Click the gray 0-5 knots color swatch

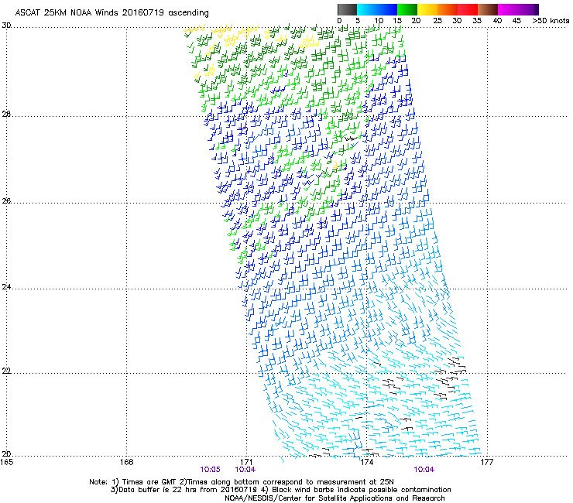347,9
